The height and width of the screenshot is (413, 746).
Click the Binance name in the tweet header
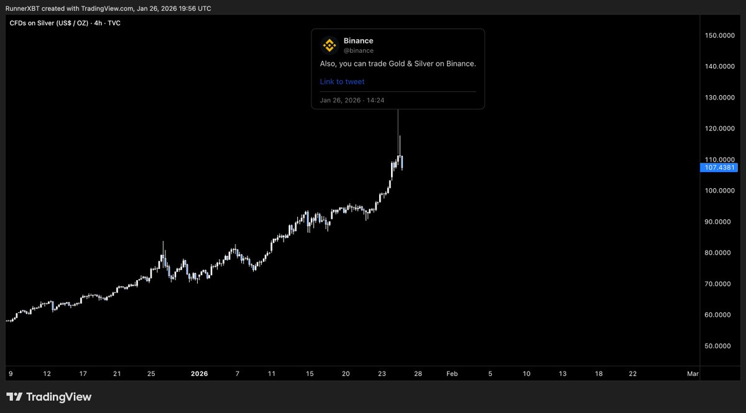359,40
